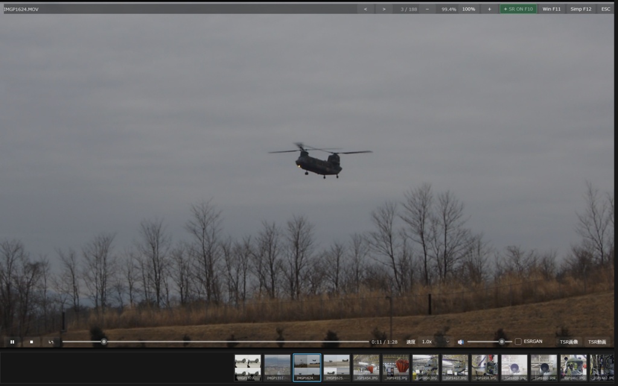Toggle the loop playback icon
The image size is (618, 386).
coord(51,342)
